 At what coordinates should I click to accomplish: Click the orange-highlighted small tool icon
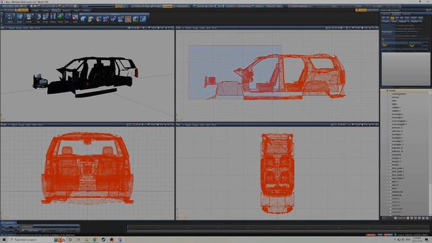point(128,19)
